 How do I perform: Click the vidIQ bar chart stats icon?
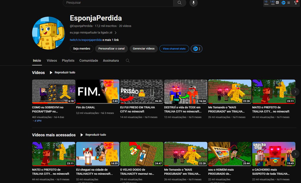click(x=277, y=3)
